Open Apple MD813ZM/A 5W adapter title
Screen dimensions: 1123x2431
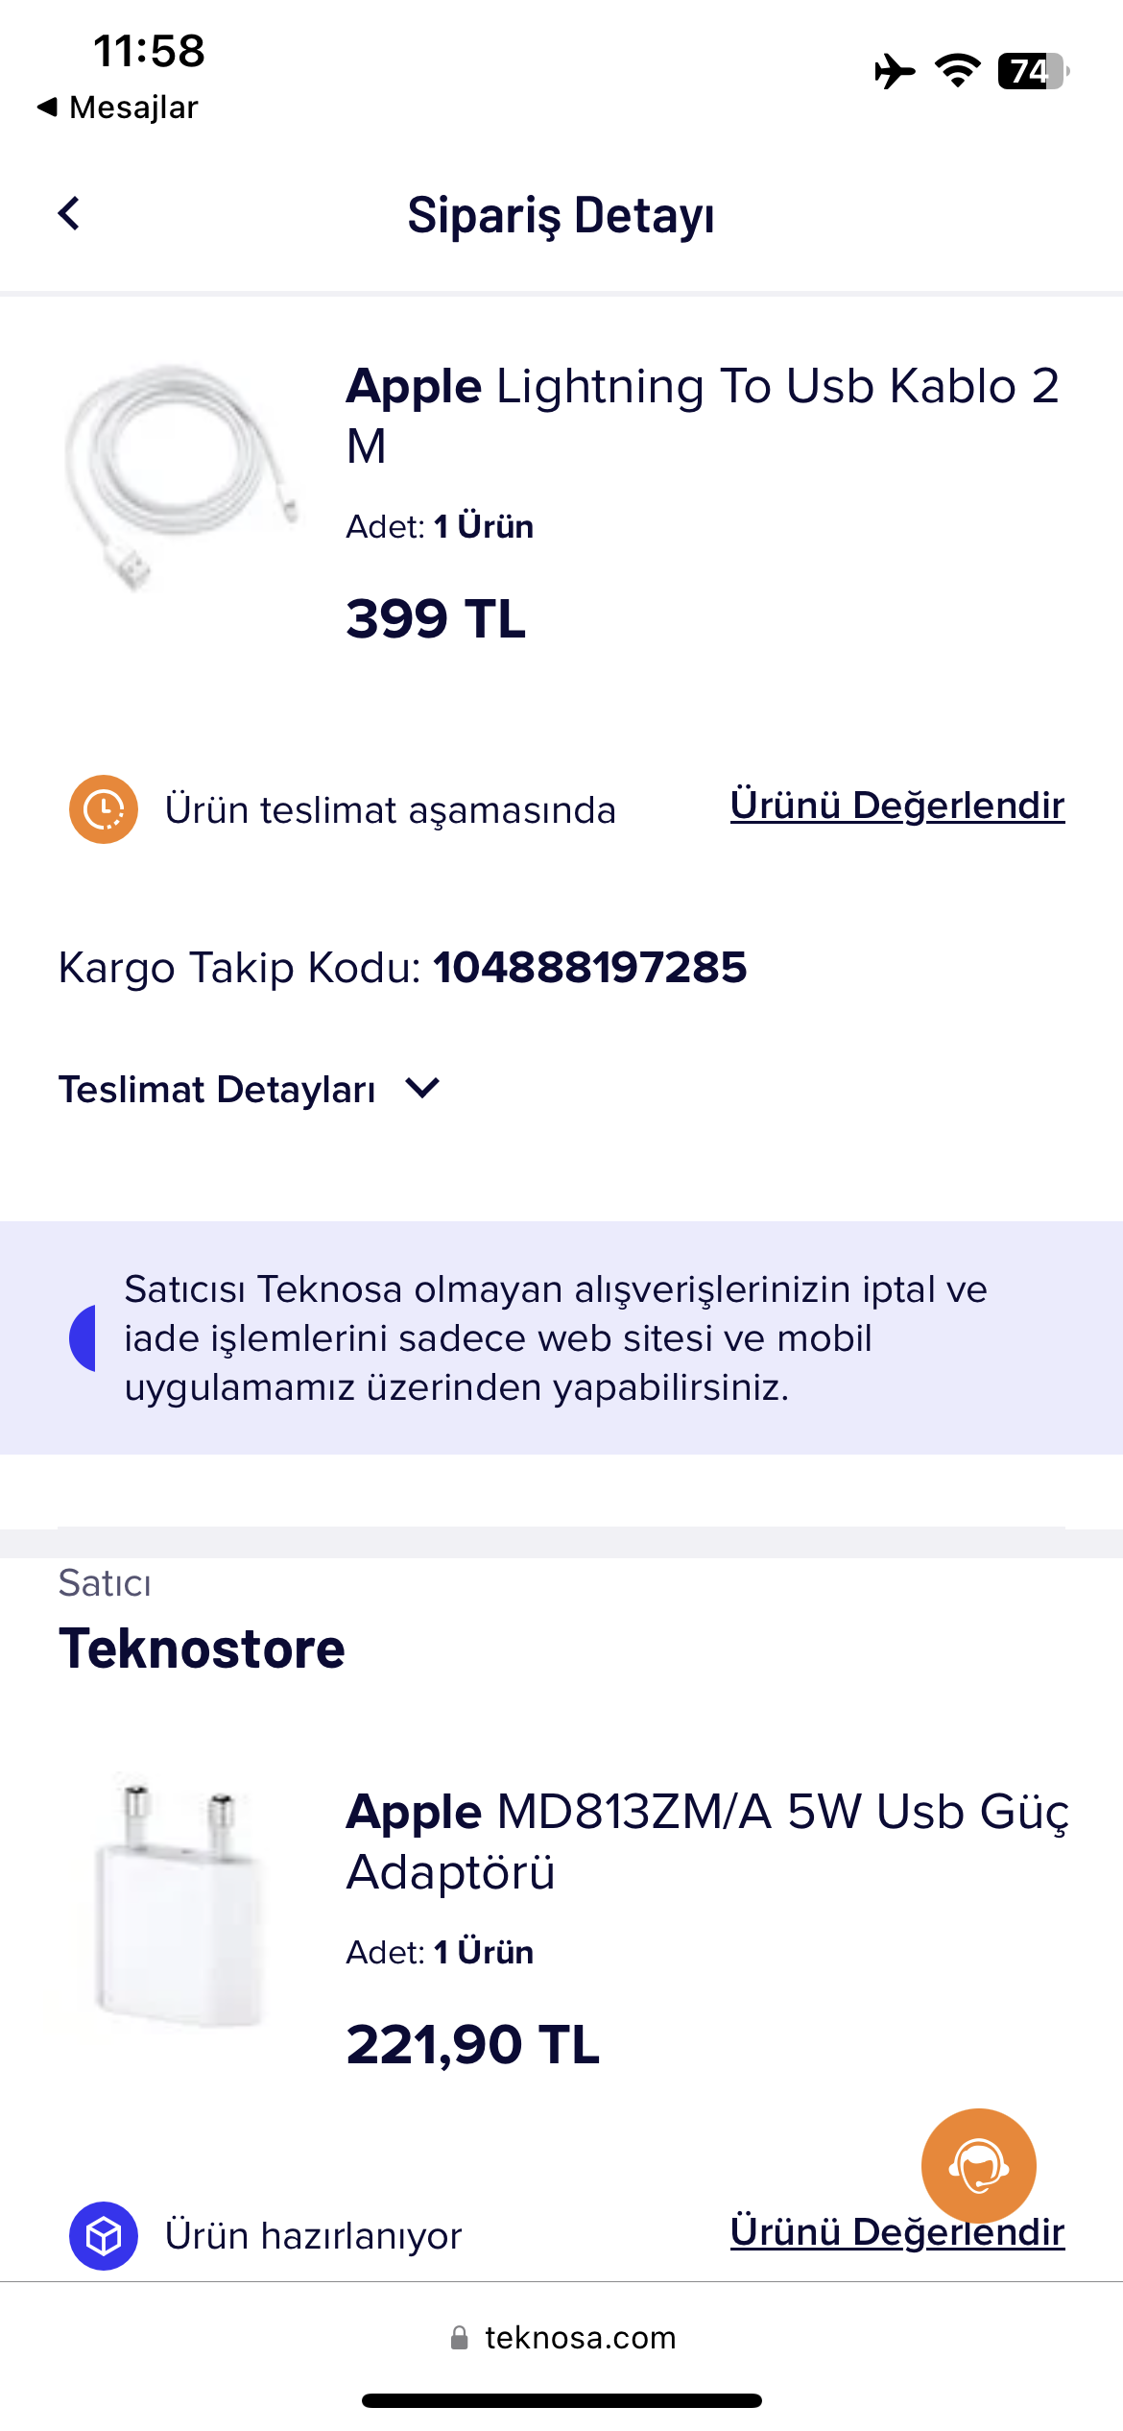(x=707, y=1841)
